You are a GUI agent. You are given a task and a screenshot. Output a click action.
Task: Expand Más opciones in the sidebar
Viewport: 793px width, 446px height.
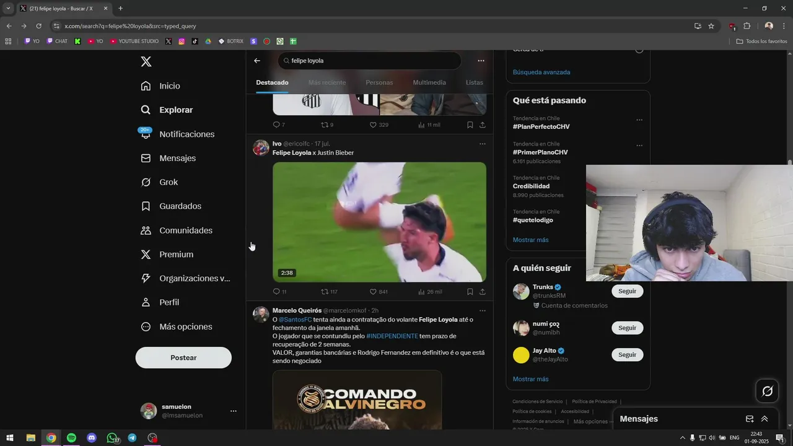coord(177,326)
